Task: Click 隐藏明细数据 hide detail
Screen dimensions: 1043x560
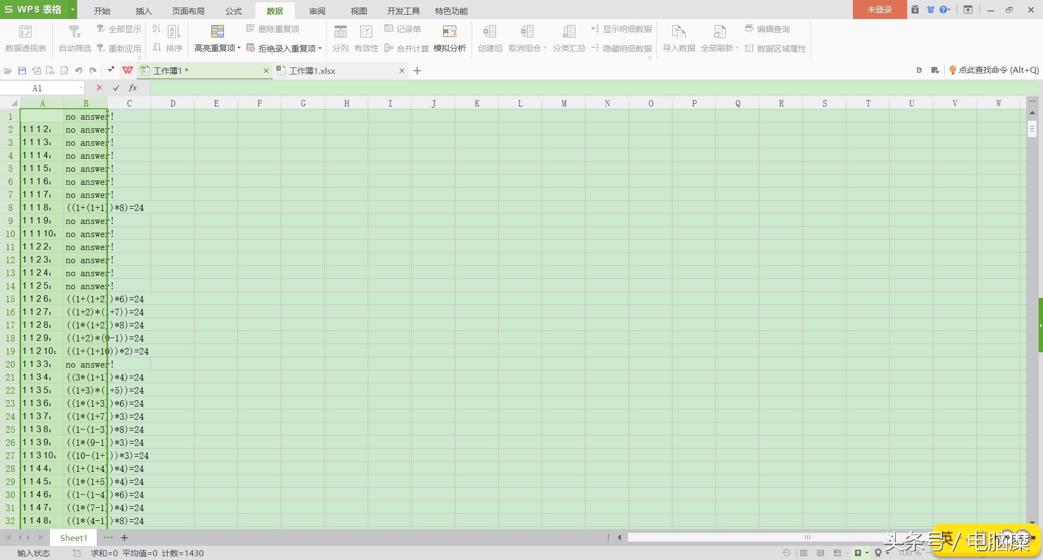Action: 621,48
